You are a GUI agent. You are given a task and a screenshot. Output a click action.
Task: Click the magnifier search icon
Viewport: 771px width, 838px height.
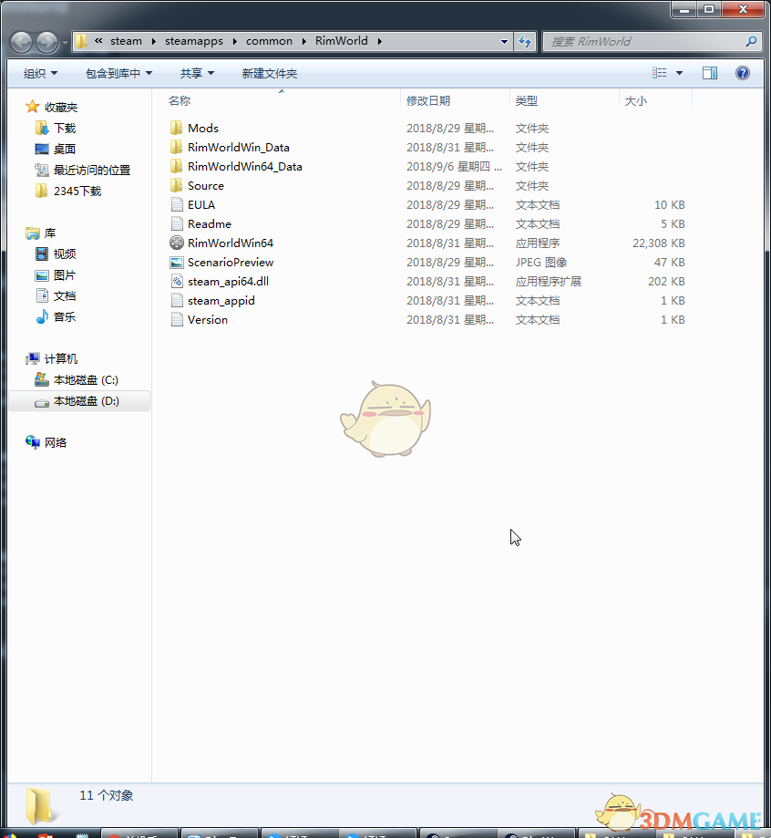(751, 41)
